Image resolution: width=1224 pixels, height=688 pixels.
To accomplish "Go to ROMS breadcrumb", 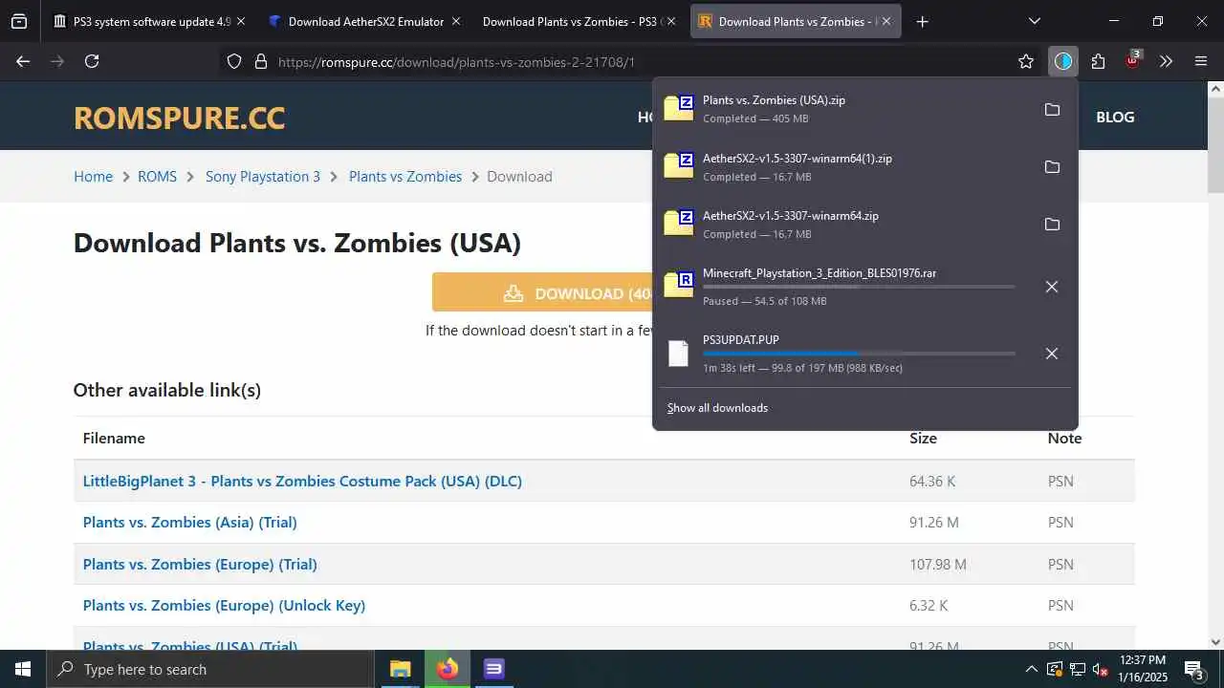I will coord(157,177).
